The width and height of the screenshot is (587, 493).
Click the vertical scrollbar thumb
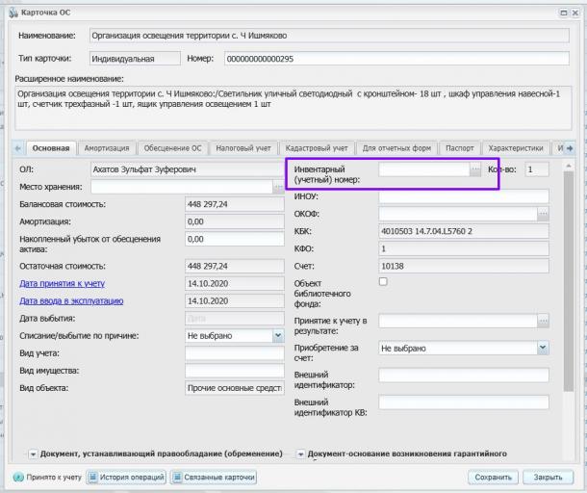click(x=569, y=281)
